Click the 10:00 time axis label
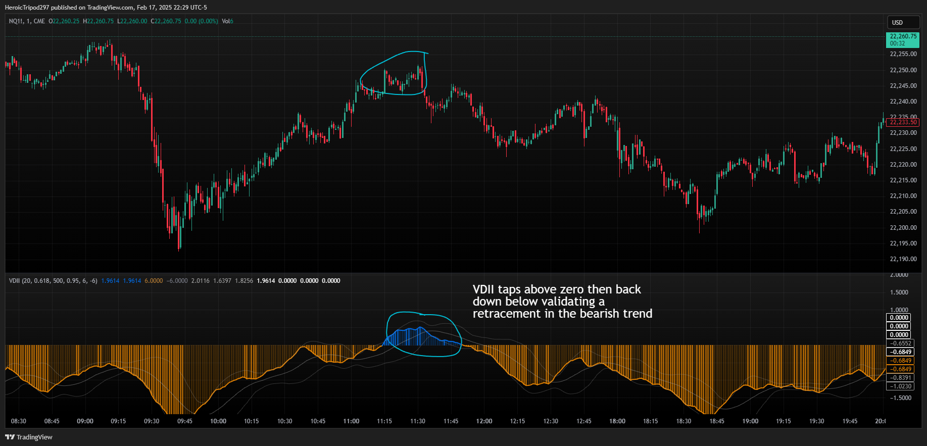The width and height of the screenshot is (927, 446). coord(218,421)
